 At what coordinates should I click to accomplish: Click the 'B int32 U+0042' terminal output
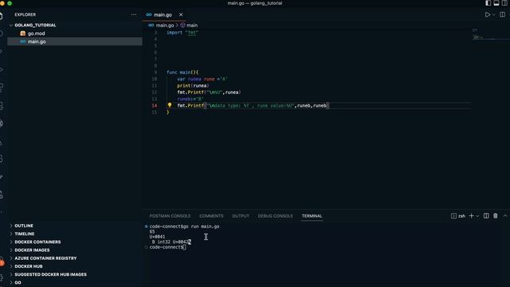[x=171, y=242]
